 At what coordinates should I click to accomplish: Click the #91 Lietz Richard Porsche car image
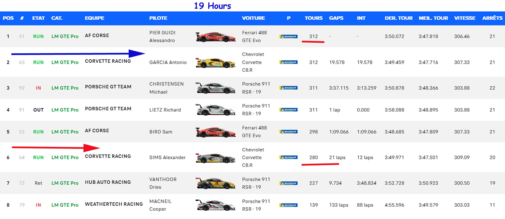[216, 110]
